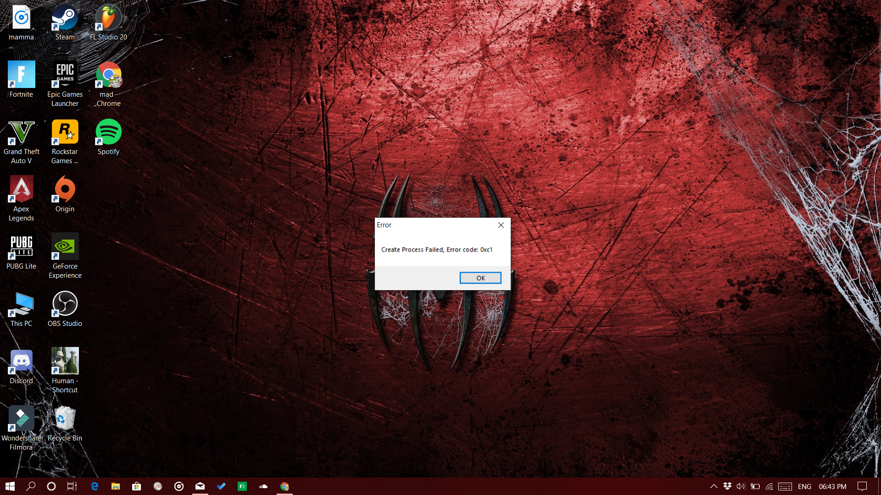Select the Spotify desktop icon
The height and width of the screenshot is (495, 881).
[108, 137]
